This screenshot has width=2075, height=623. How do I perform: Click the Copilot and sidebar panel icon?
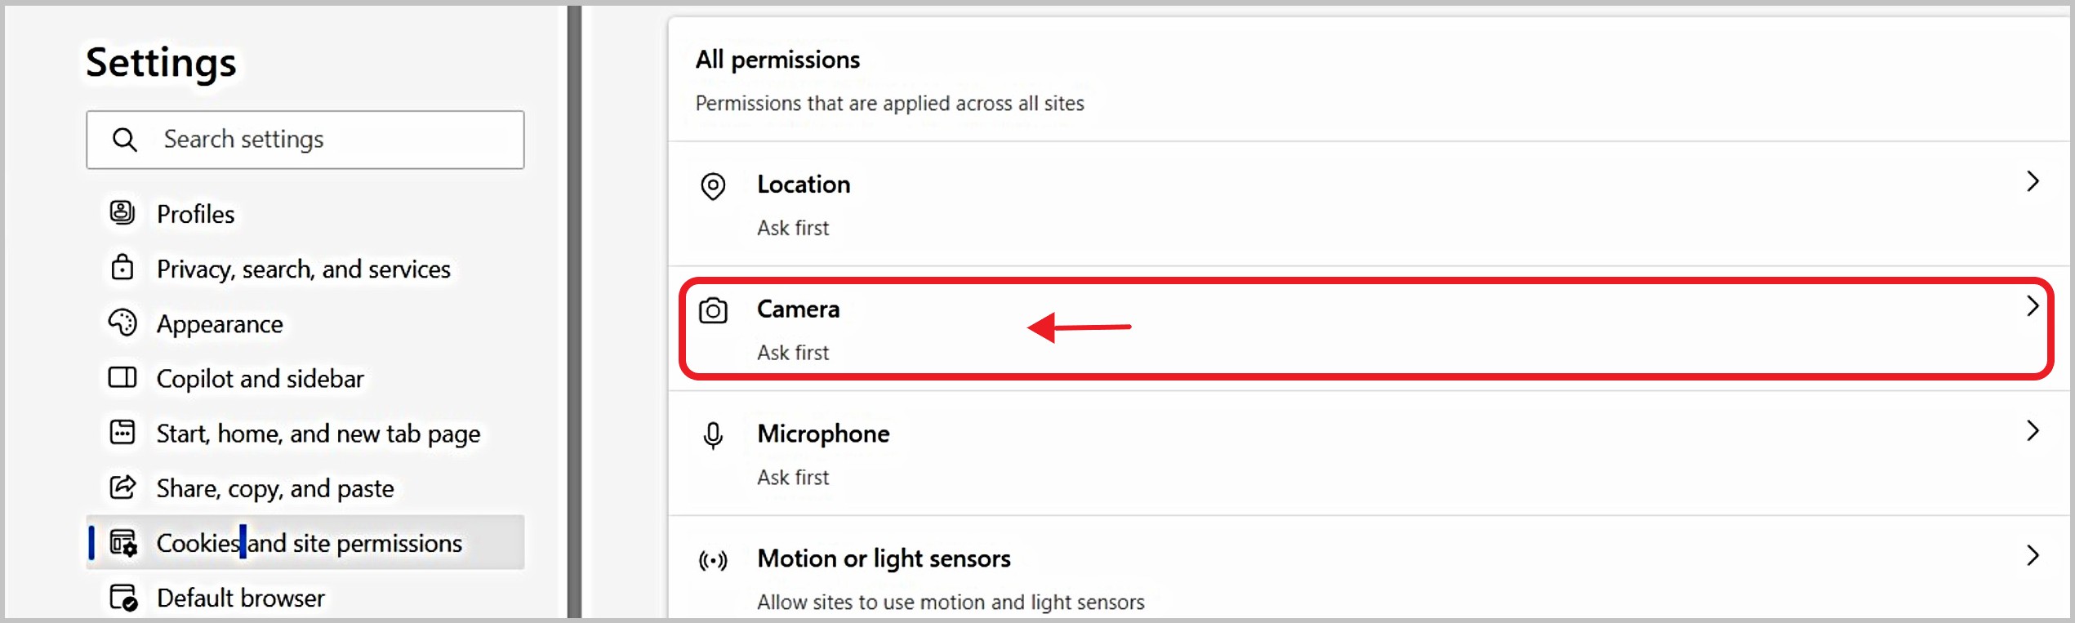[122, 377]
